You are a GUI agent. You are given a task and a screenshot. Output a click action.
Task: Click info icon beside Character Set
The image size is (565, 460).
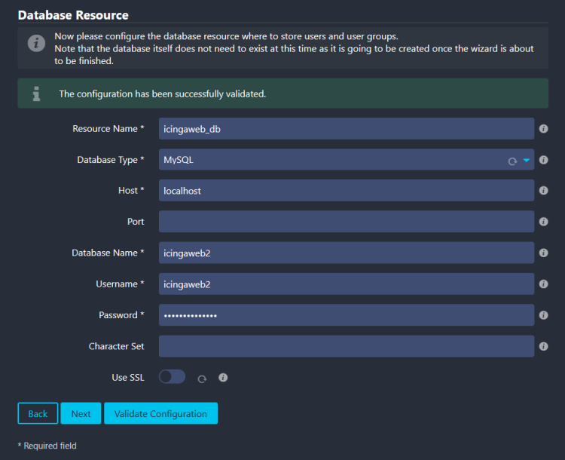[544, 347]
